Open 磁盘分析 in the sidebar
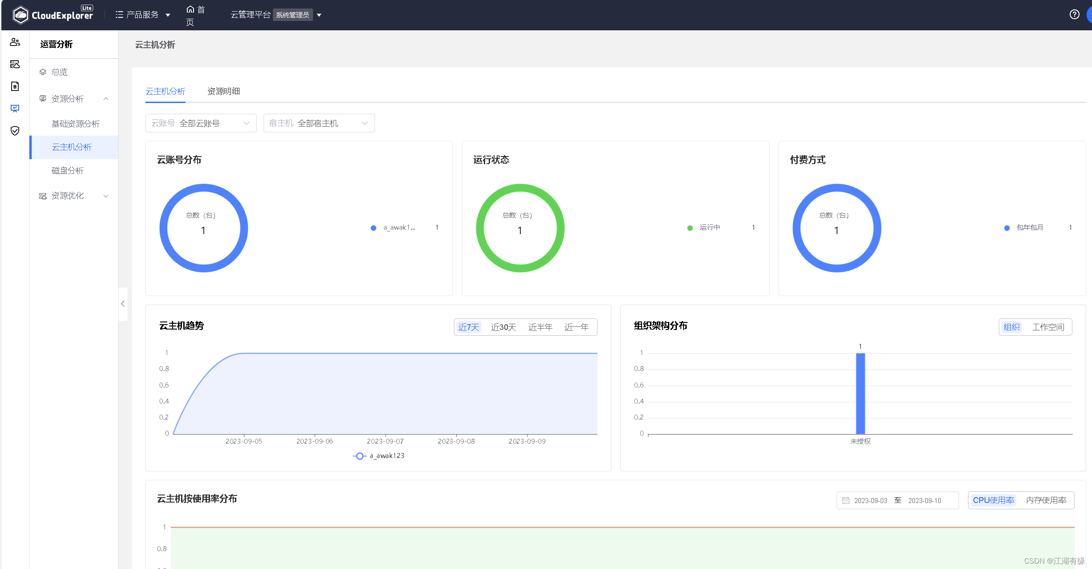The width and height of the screenshot is (1092, 569). 67,171
